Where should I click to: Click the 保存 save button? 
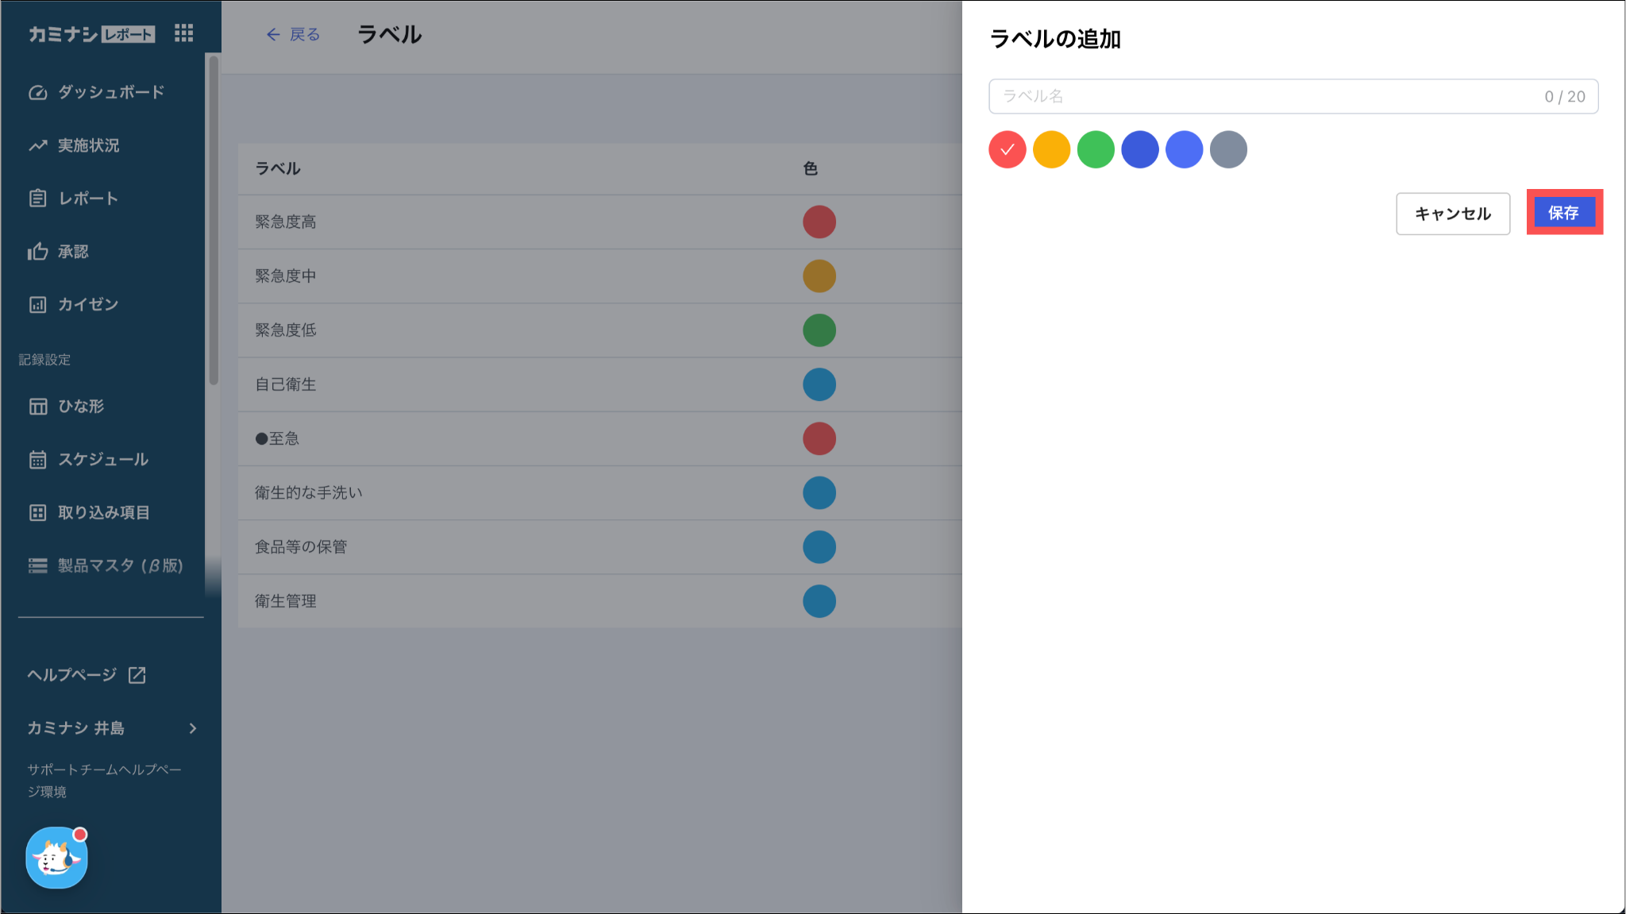[1563, 213]
